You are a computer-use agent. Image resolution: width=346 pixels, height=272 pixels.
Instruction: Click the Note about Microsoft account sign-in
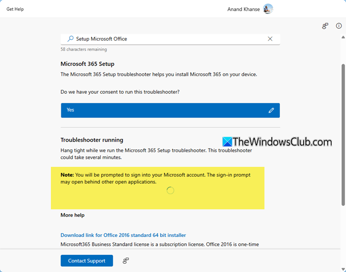[156, 178]
